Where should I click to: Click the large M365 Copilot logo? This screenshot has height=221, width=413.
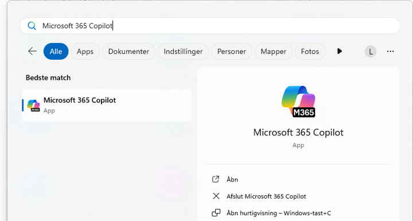tap(298, 101)
